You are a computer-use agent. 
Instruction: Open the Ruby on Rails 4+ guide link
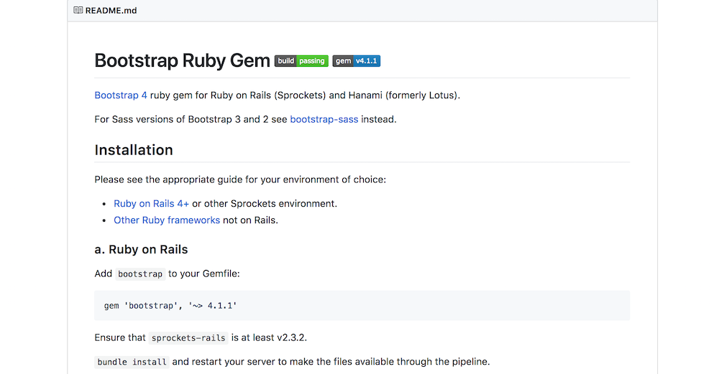tap(151, 203)
